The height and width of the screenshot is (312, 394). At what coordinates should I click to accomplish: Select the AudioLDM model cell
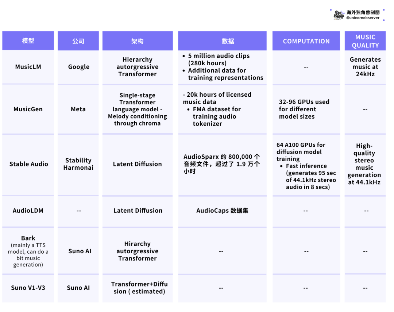point(28,211)
